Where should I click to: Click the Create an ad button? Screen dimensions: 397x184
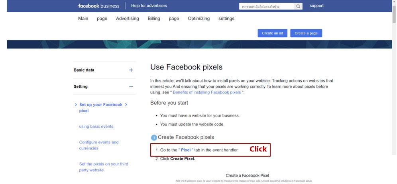click(272, 33)
